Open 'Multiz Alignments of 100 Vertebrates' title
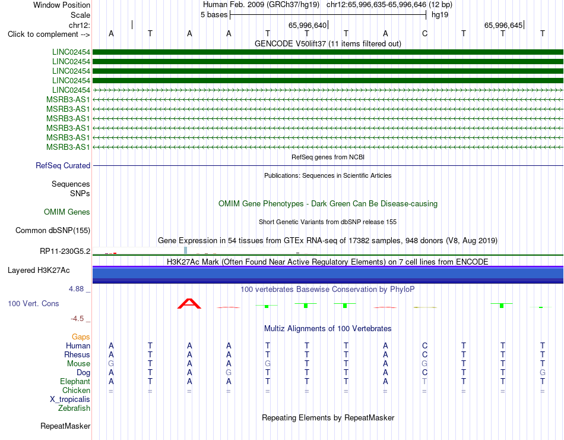Viewport: 564px width, 440px height. tap(328, 329)
